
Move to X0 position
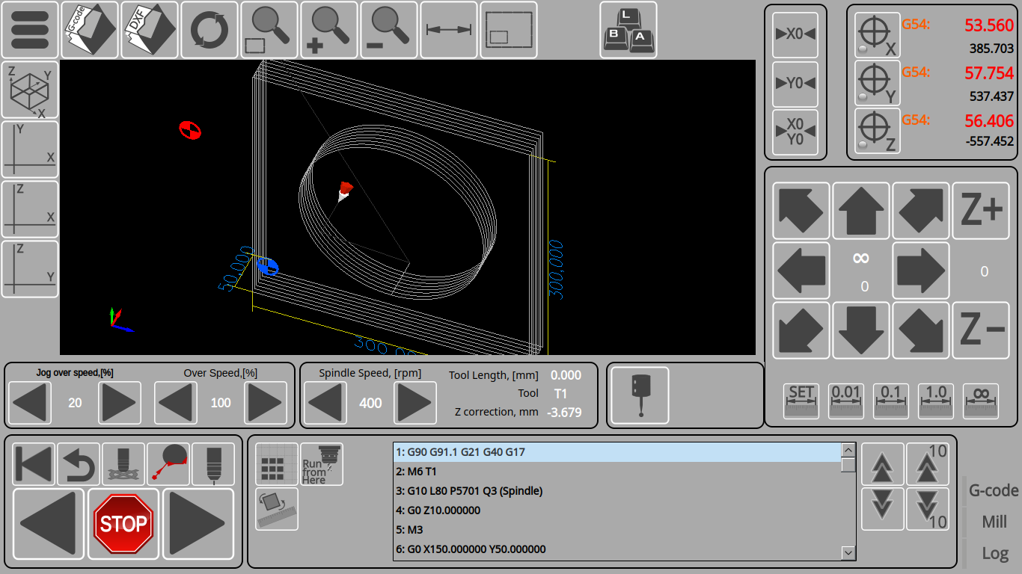pos(795,34)
